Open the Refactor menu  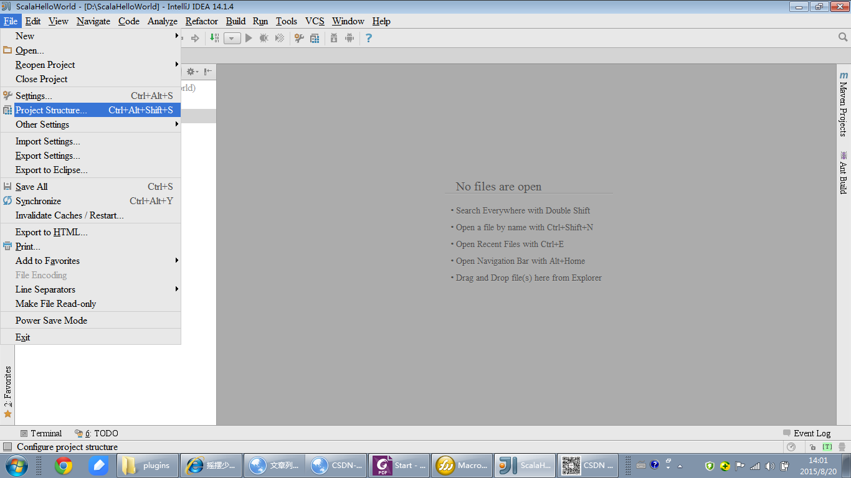tap(202, 21)
